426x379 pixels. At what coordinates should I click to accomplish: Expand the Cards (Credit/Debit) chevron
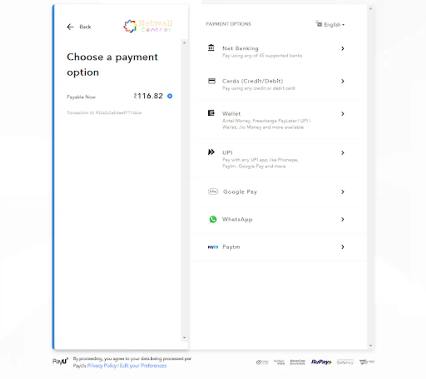point(343,81)
